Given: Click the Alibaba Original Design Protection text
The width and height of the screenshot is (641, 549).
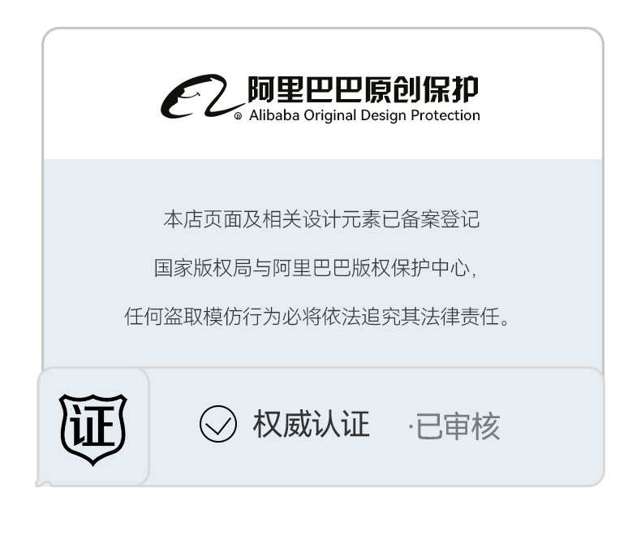Looking at the screenshot, I should pyautogui.click(x=364, y=115).
